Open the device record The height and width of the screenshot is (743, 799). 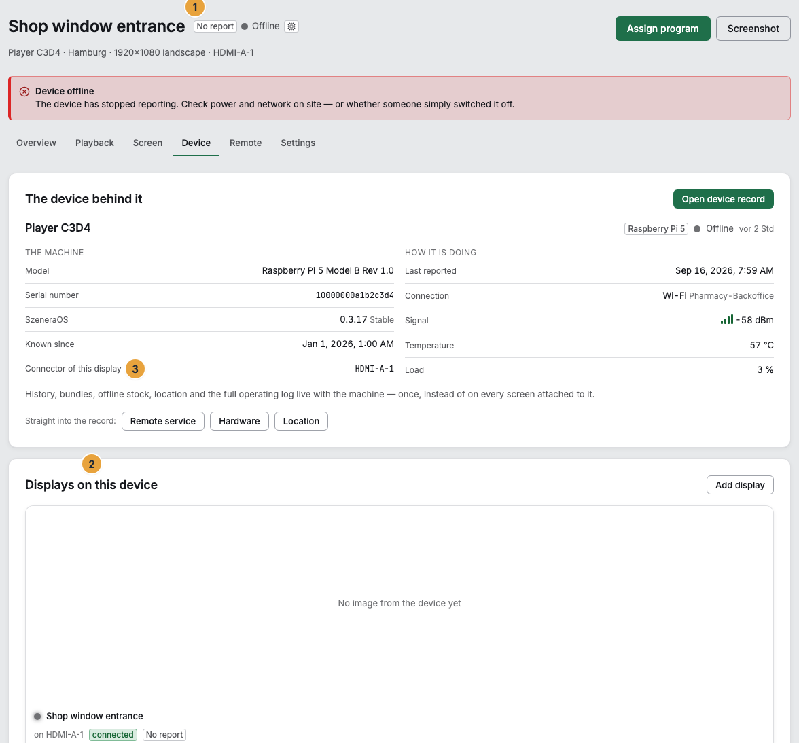click(x=724, y=199)
